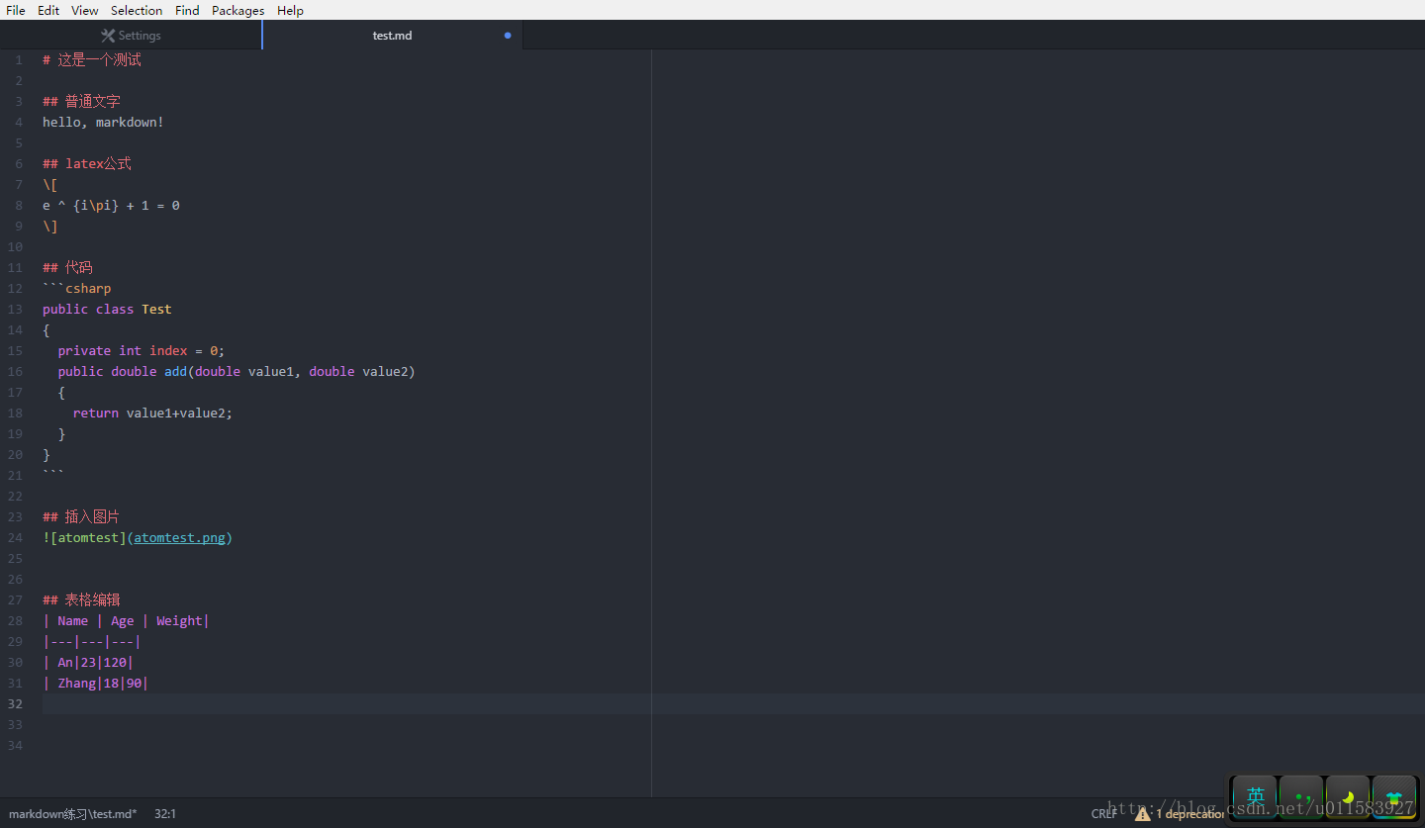Screen dimensions: 1425x828
Task: Click the '## 表格编辑' heading
Action: (x=81, y=600)
